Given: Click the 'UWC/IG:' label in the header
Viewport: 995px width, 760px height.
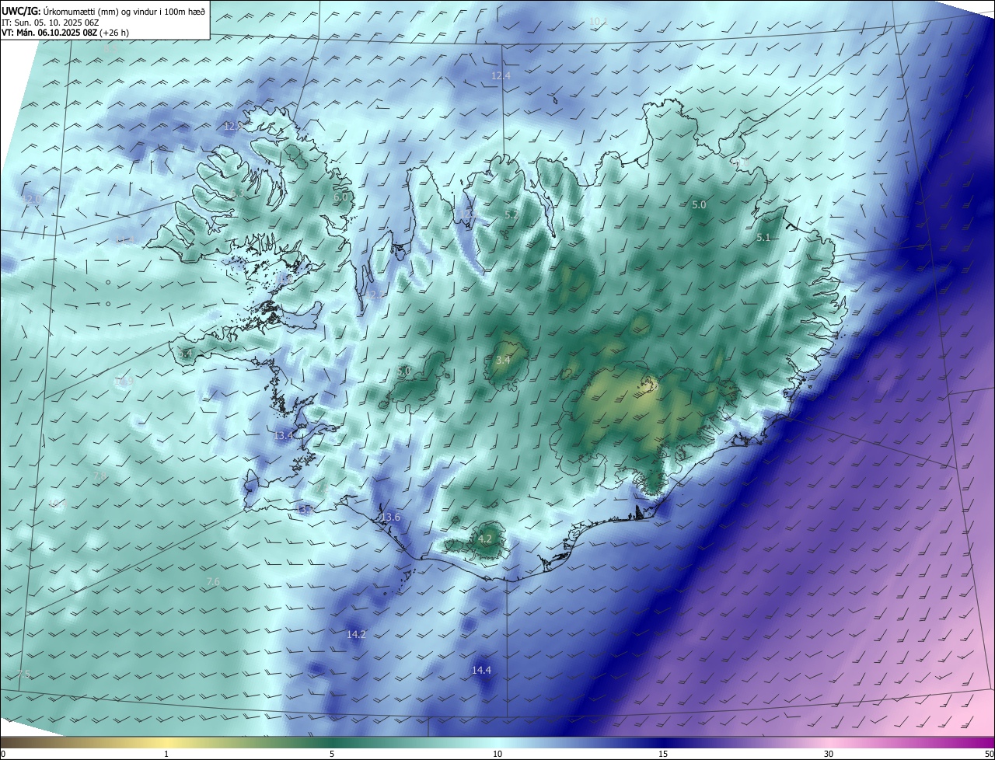Looking at the screenshot, I should pos(21,10).
